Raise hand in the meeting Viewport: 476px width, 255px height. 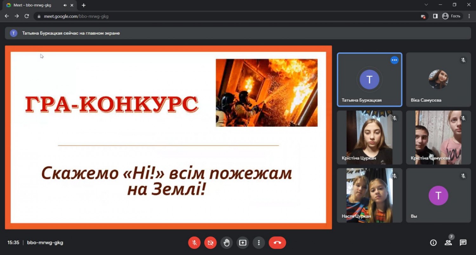click(x=227, y=243)
